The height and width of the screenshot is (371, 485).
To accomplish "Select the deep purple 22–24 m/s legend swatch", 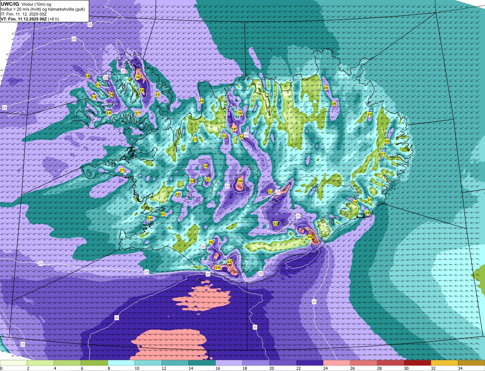I will pos(310,363).
